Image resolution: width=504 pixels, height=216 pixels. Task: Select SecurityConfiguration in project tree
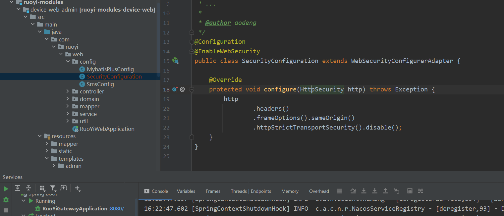[114, 77]
